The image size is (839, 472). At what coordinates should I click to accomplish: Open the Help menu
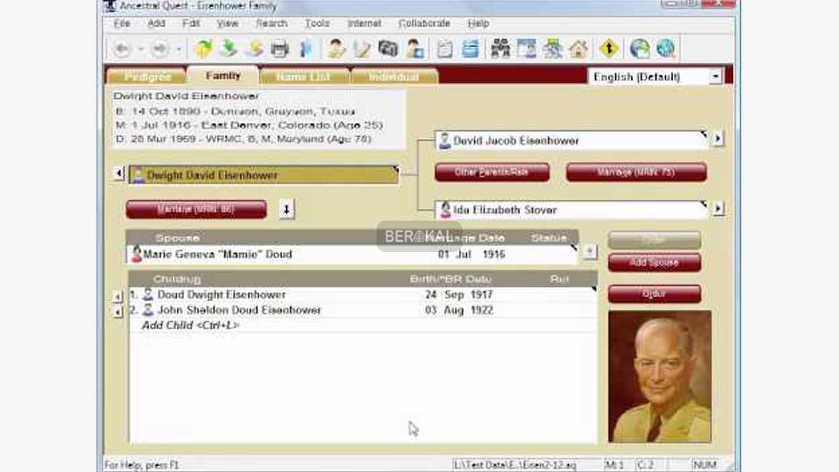[x=478, y=23]
